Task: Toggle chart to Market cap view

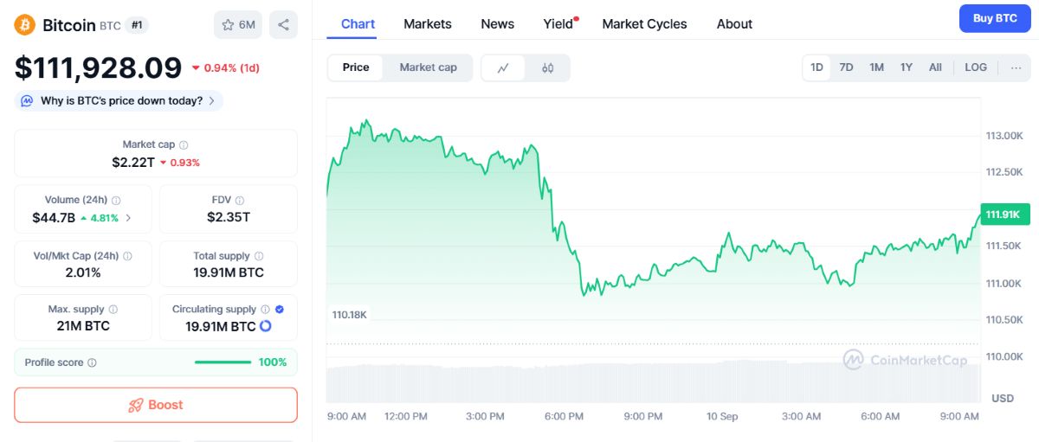Action: coord(428,67)
